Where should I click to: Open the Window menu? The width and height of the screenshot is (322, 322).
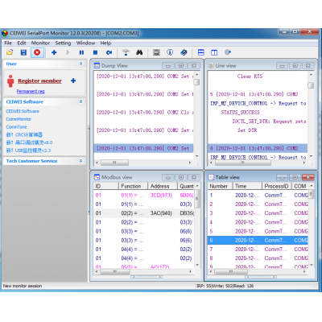click(x=85, y=43)
